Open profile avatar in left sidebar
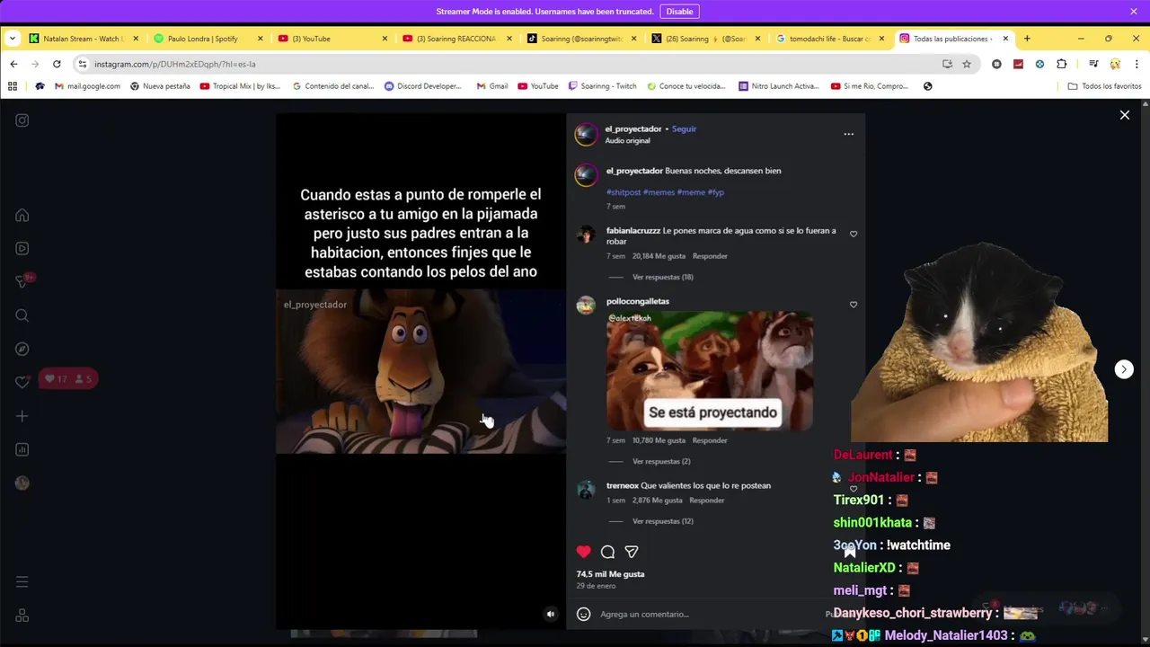 (22, 483)
